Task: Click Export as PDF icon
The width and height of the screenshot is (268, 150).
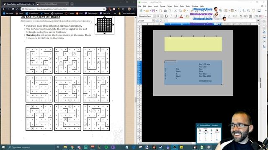Action: [x=161, y=11]
